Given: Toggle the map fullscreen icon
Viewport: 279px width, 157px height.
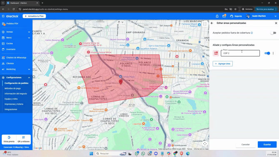Looking at the screenshot, I should pos(205,24).
